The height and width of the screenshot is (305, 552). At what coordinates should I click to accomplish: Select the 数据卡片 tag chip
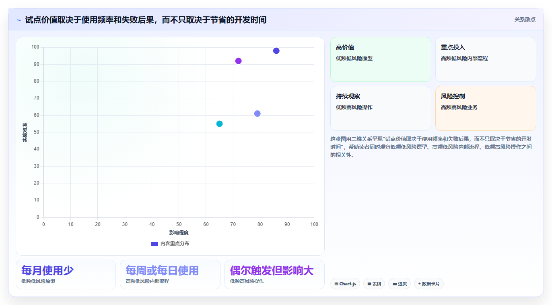[x=428, y=284]
